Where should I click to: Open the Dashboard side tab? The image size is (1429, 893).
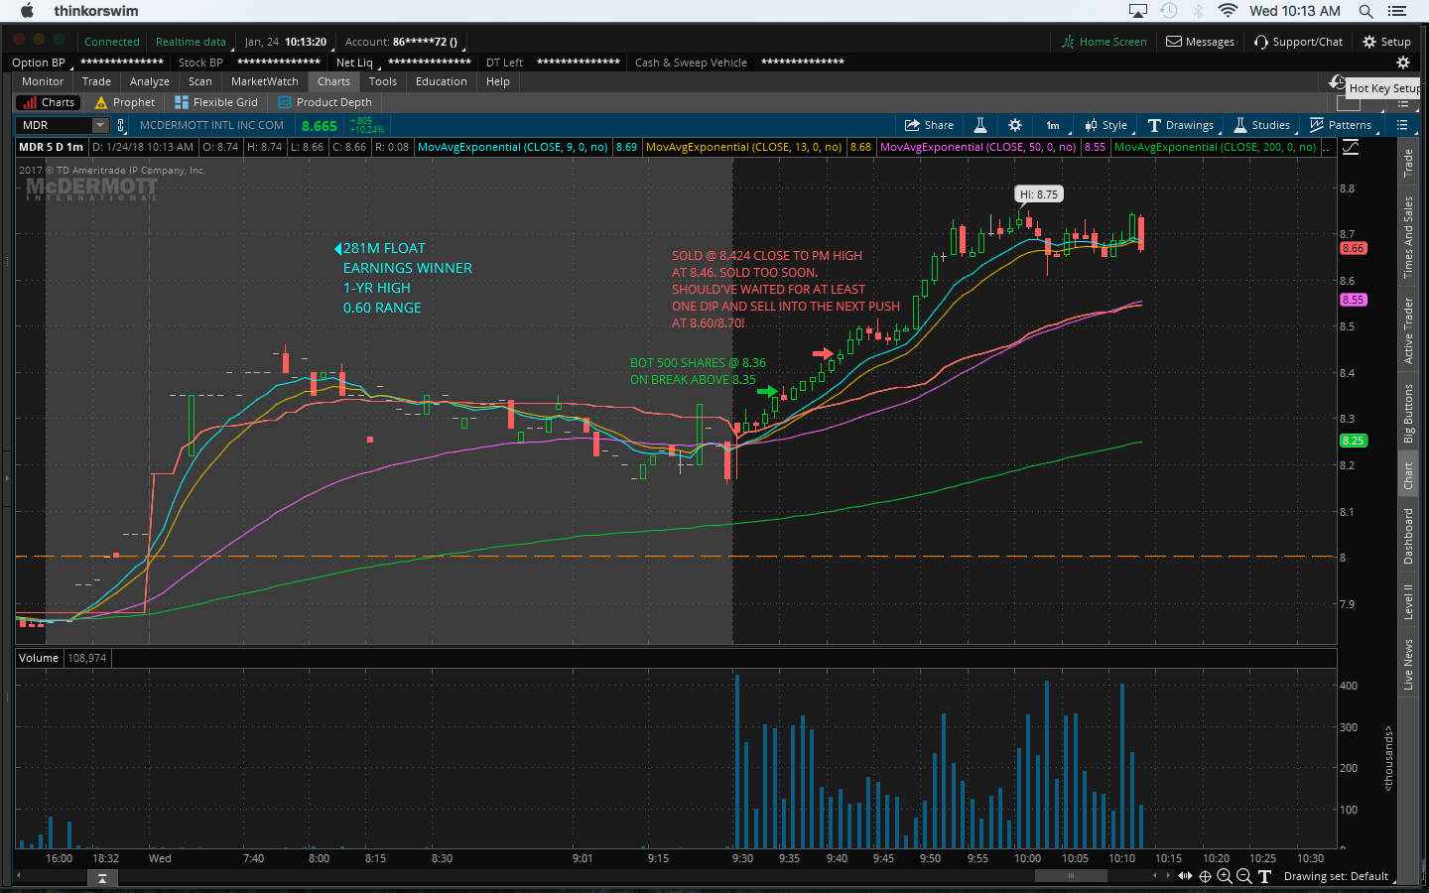click(1408, 536)
